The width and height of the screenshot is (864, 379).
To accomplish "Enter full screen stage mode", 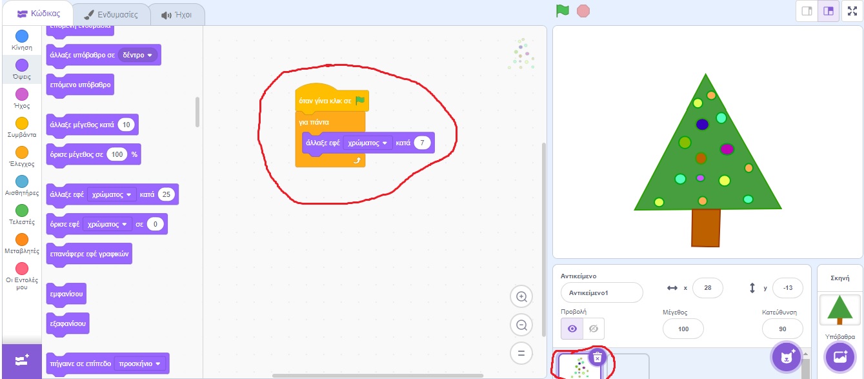I will [x=852, y=11].
